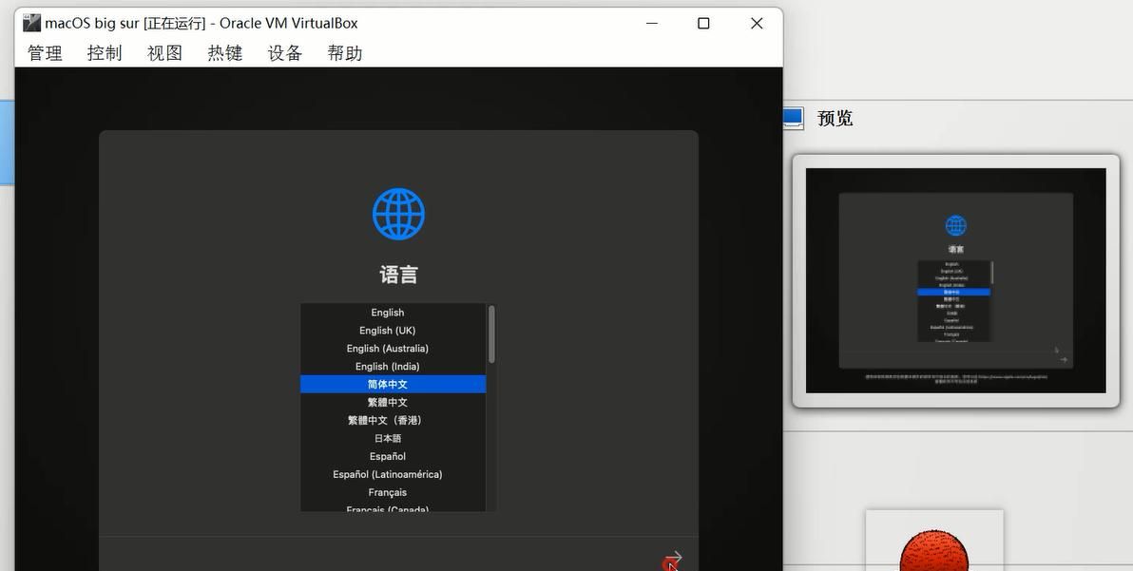
Task: Pick 日本語 from the language list
Action: point(388,438)
